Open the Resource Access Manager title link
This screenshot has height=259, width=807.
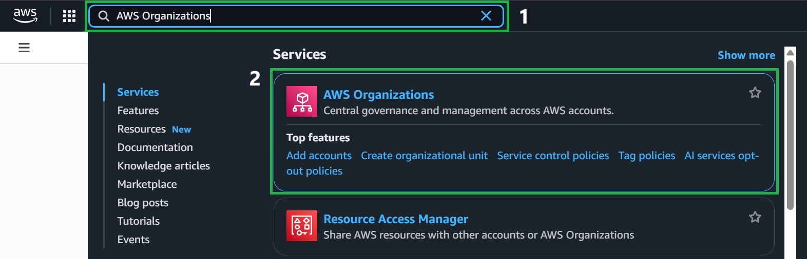tap(396, 219)
